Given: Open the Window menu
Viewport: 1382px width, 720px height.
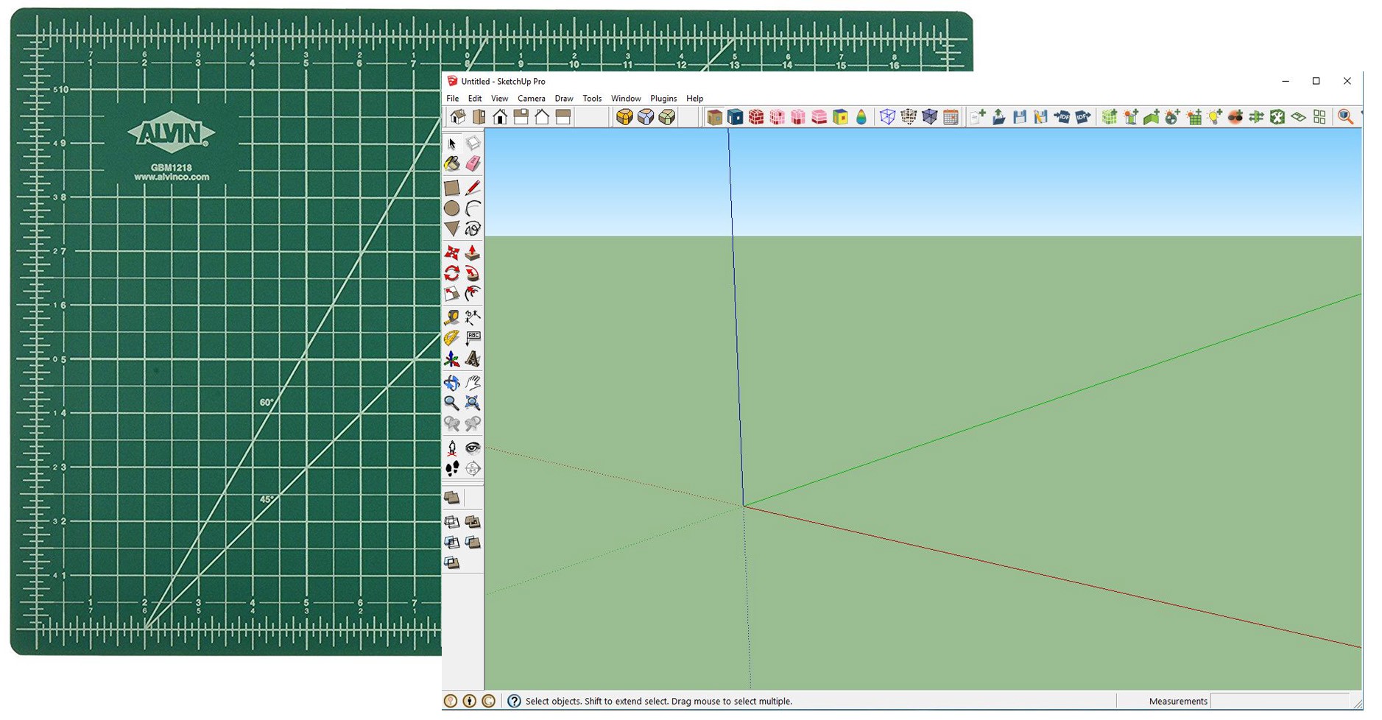Looking at the screenshot, I should (626, 99).
